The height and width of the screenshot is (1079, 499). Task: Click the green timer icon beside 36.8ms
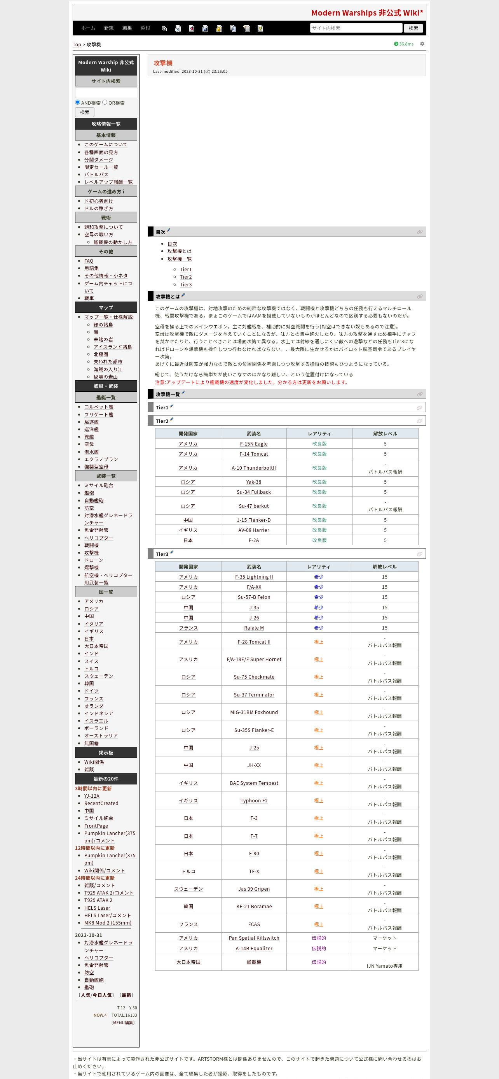(x=396, y=44)
